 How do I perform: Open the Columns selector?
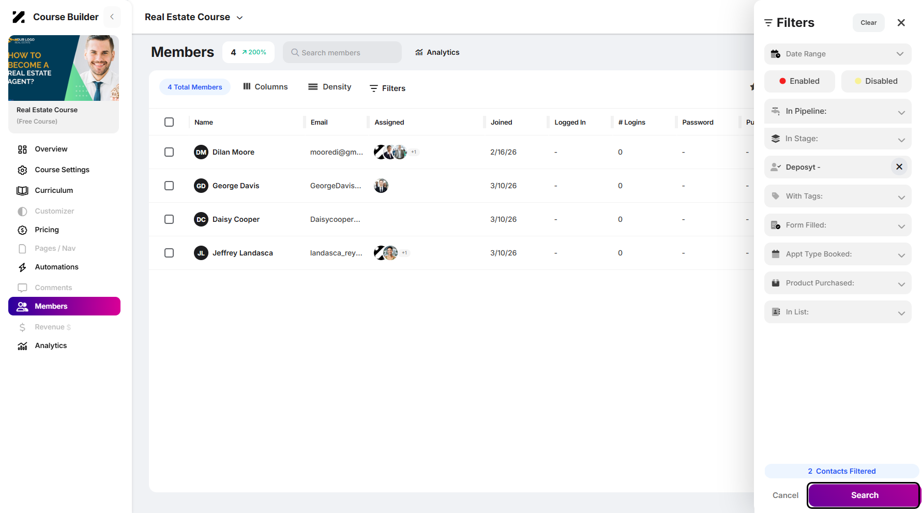click(265, 87)
